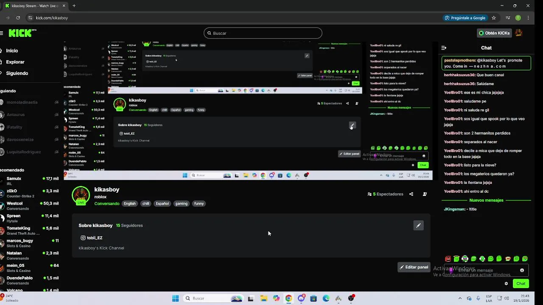Click the KICK logo
The image size is (543, 305).
coord(22,33)
